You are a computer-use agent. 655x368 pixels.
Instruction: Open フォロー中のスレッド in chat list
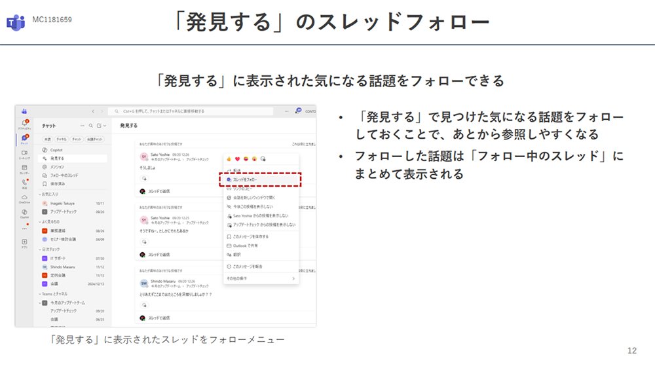(73, 175)
